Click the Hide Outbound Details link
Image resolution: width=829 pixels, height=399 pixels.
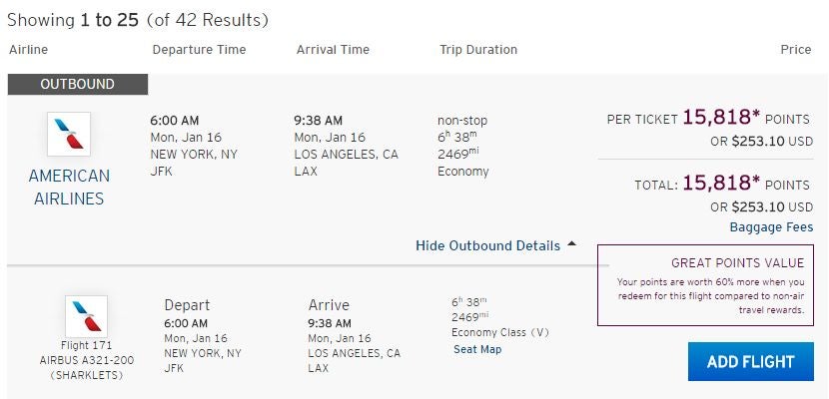tap(487, 245)
